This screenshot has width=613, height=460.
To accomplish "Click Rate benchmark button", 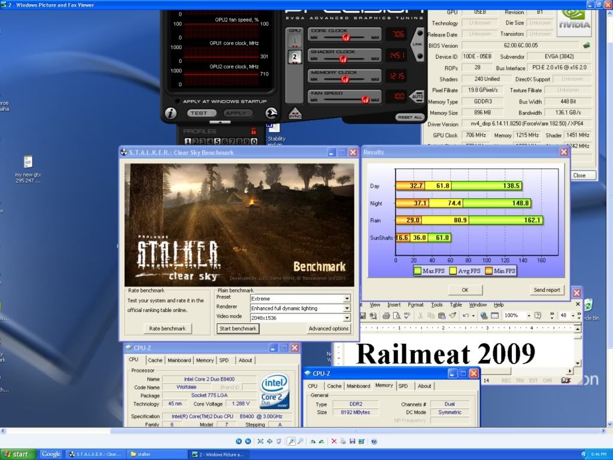I will [x=168, y=329].
